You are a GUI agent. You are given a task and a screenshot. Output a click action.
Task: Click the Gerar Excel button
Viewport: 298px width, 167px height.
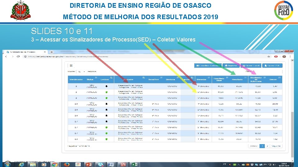tap(251, 66)
